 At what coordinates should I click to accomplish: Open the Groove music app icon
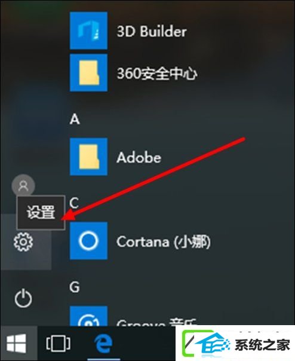point(88,316)
